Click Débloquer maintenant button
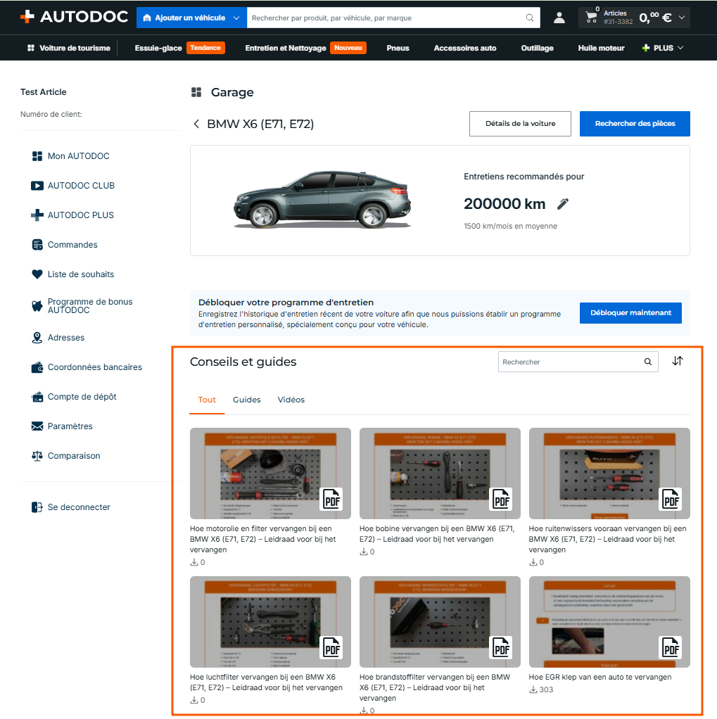This screenshot has width=717, height=719. tap(630, 313)
